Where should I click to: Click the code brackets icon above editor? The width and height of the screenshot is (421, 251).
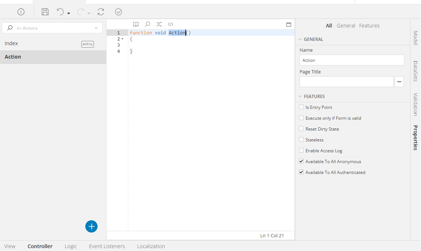(x=171, y=24)
